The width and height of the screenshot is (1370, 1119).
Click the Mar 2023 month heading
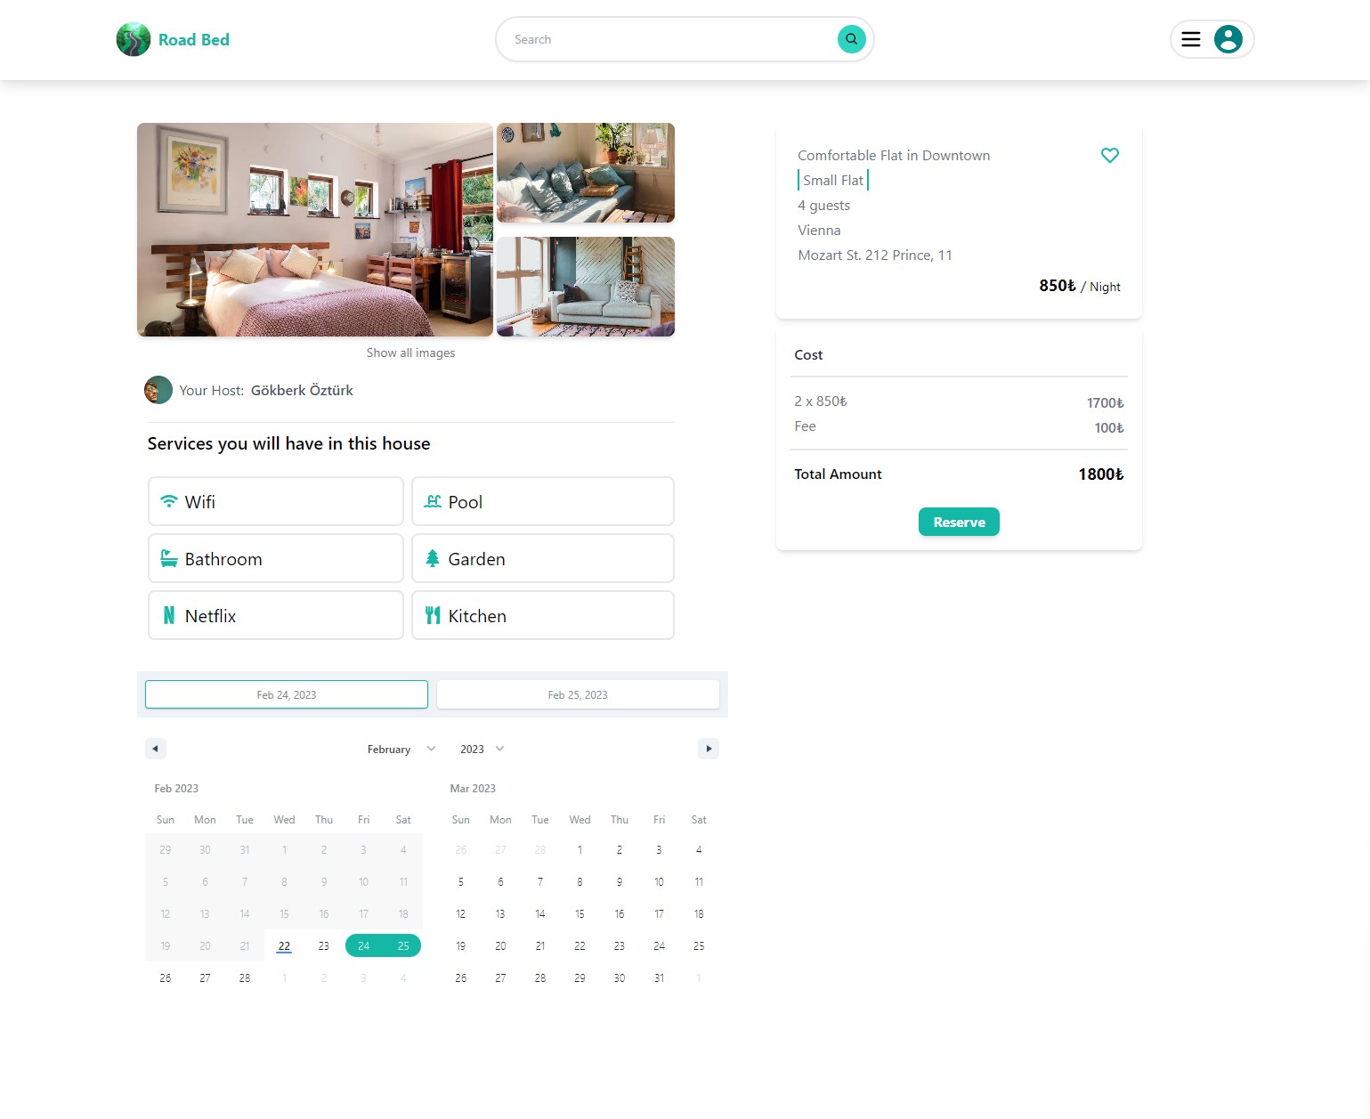[x=473, y=788]
